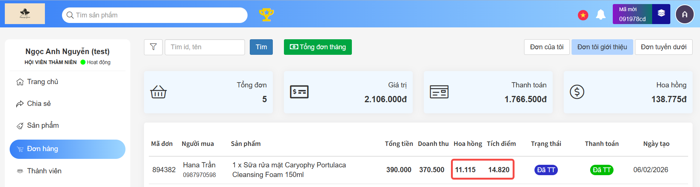This screenshot has height=187, width=700.
Task: Click order ID 894382
Action: click(x=164, y=170)
